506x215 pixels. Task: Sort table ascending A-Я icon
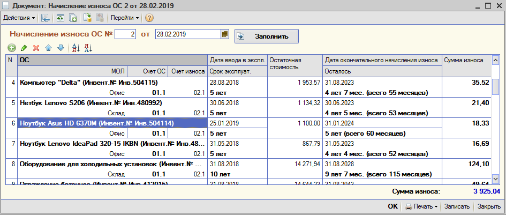point(76,48)
